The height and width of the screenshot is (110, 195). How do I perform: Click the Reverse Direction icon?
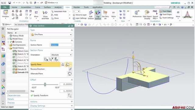click(70, 69)
